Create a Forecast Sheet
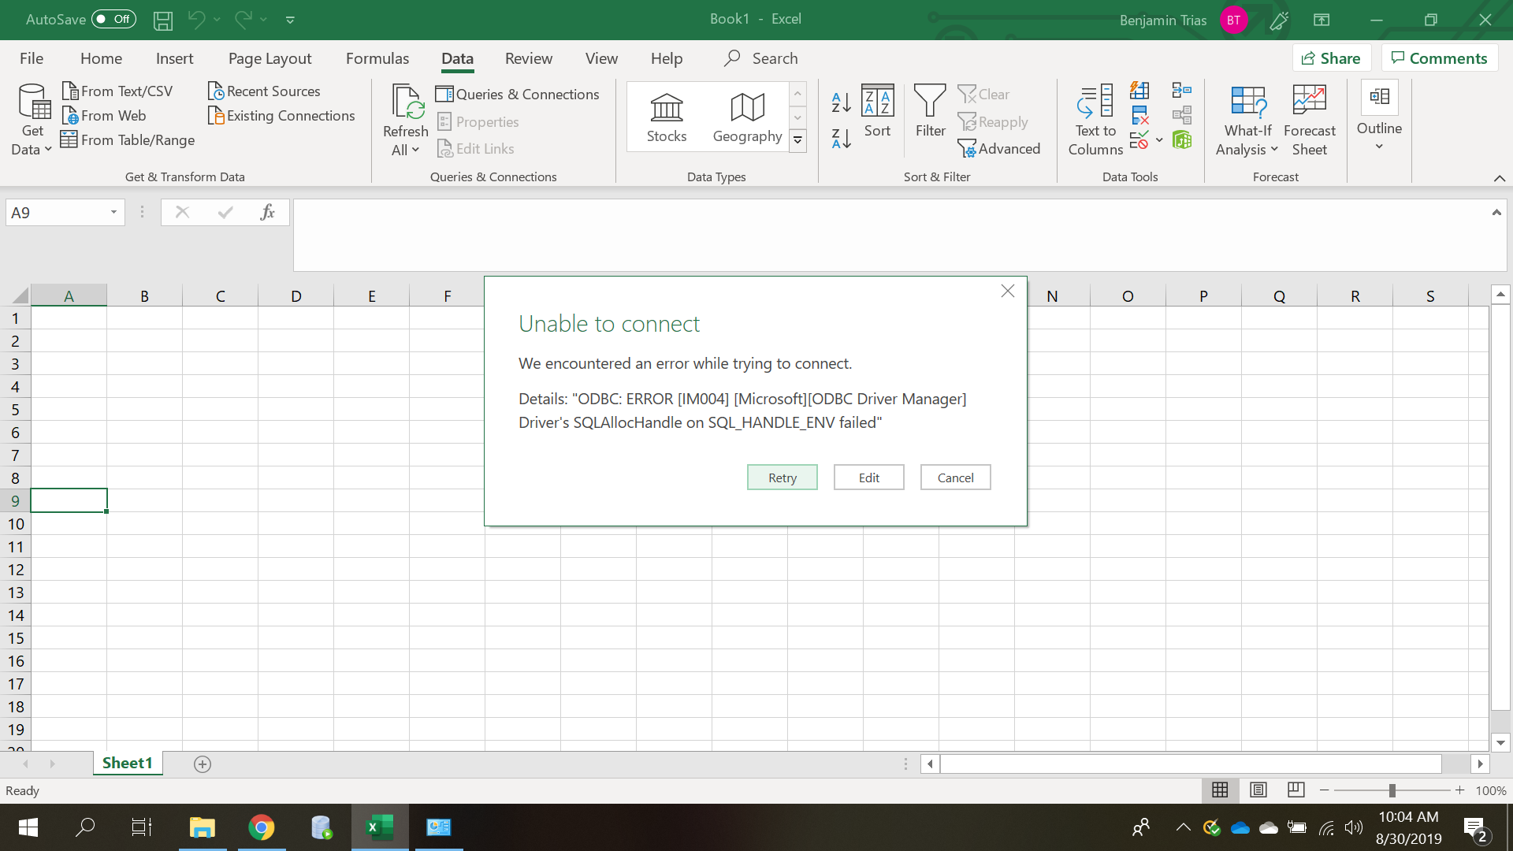Screen dimensions: 1513x851 pos(1309,121)
